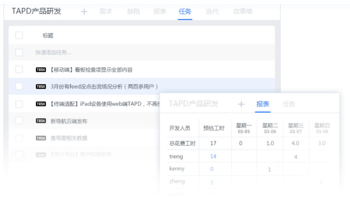Screen dimensions: 350x200
Task: Click the 快速添加任务 input field
Action: [53, 53]
